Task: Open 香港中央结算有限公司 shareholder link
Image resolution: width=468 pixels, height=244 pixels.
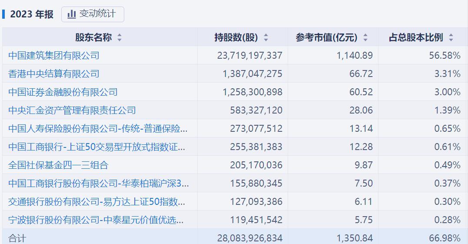Action: [x=54, y=74]
